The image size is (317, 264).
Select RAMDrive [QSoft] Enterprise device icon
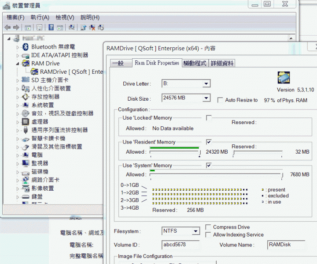click(34, 72)
